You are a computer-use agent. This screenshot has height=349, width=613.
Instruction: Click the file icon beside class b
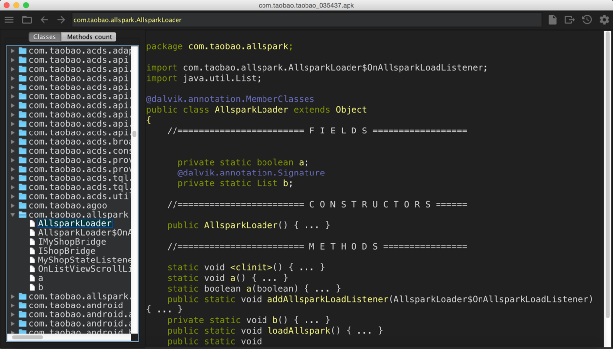click(x=33, y=287)
